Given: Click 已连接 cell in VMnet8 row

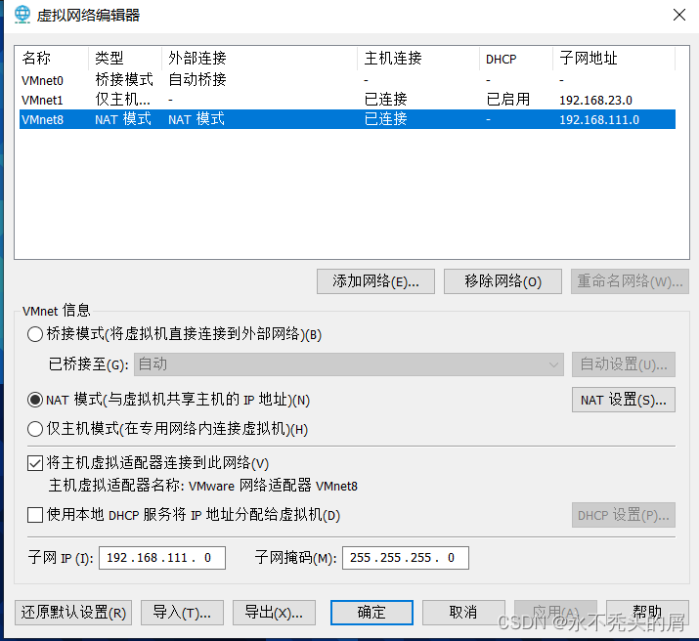Looking at the screenshot, I should [x=385, y=119].
